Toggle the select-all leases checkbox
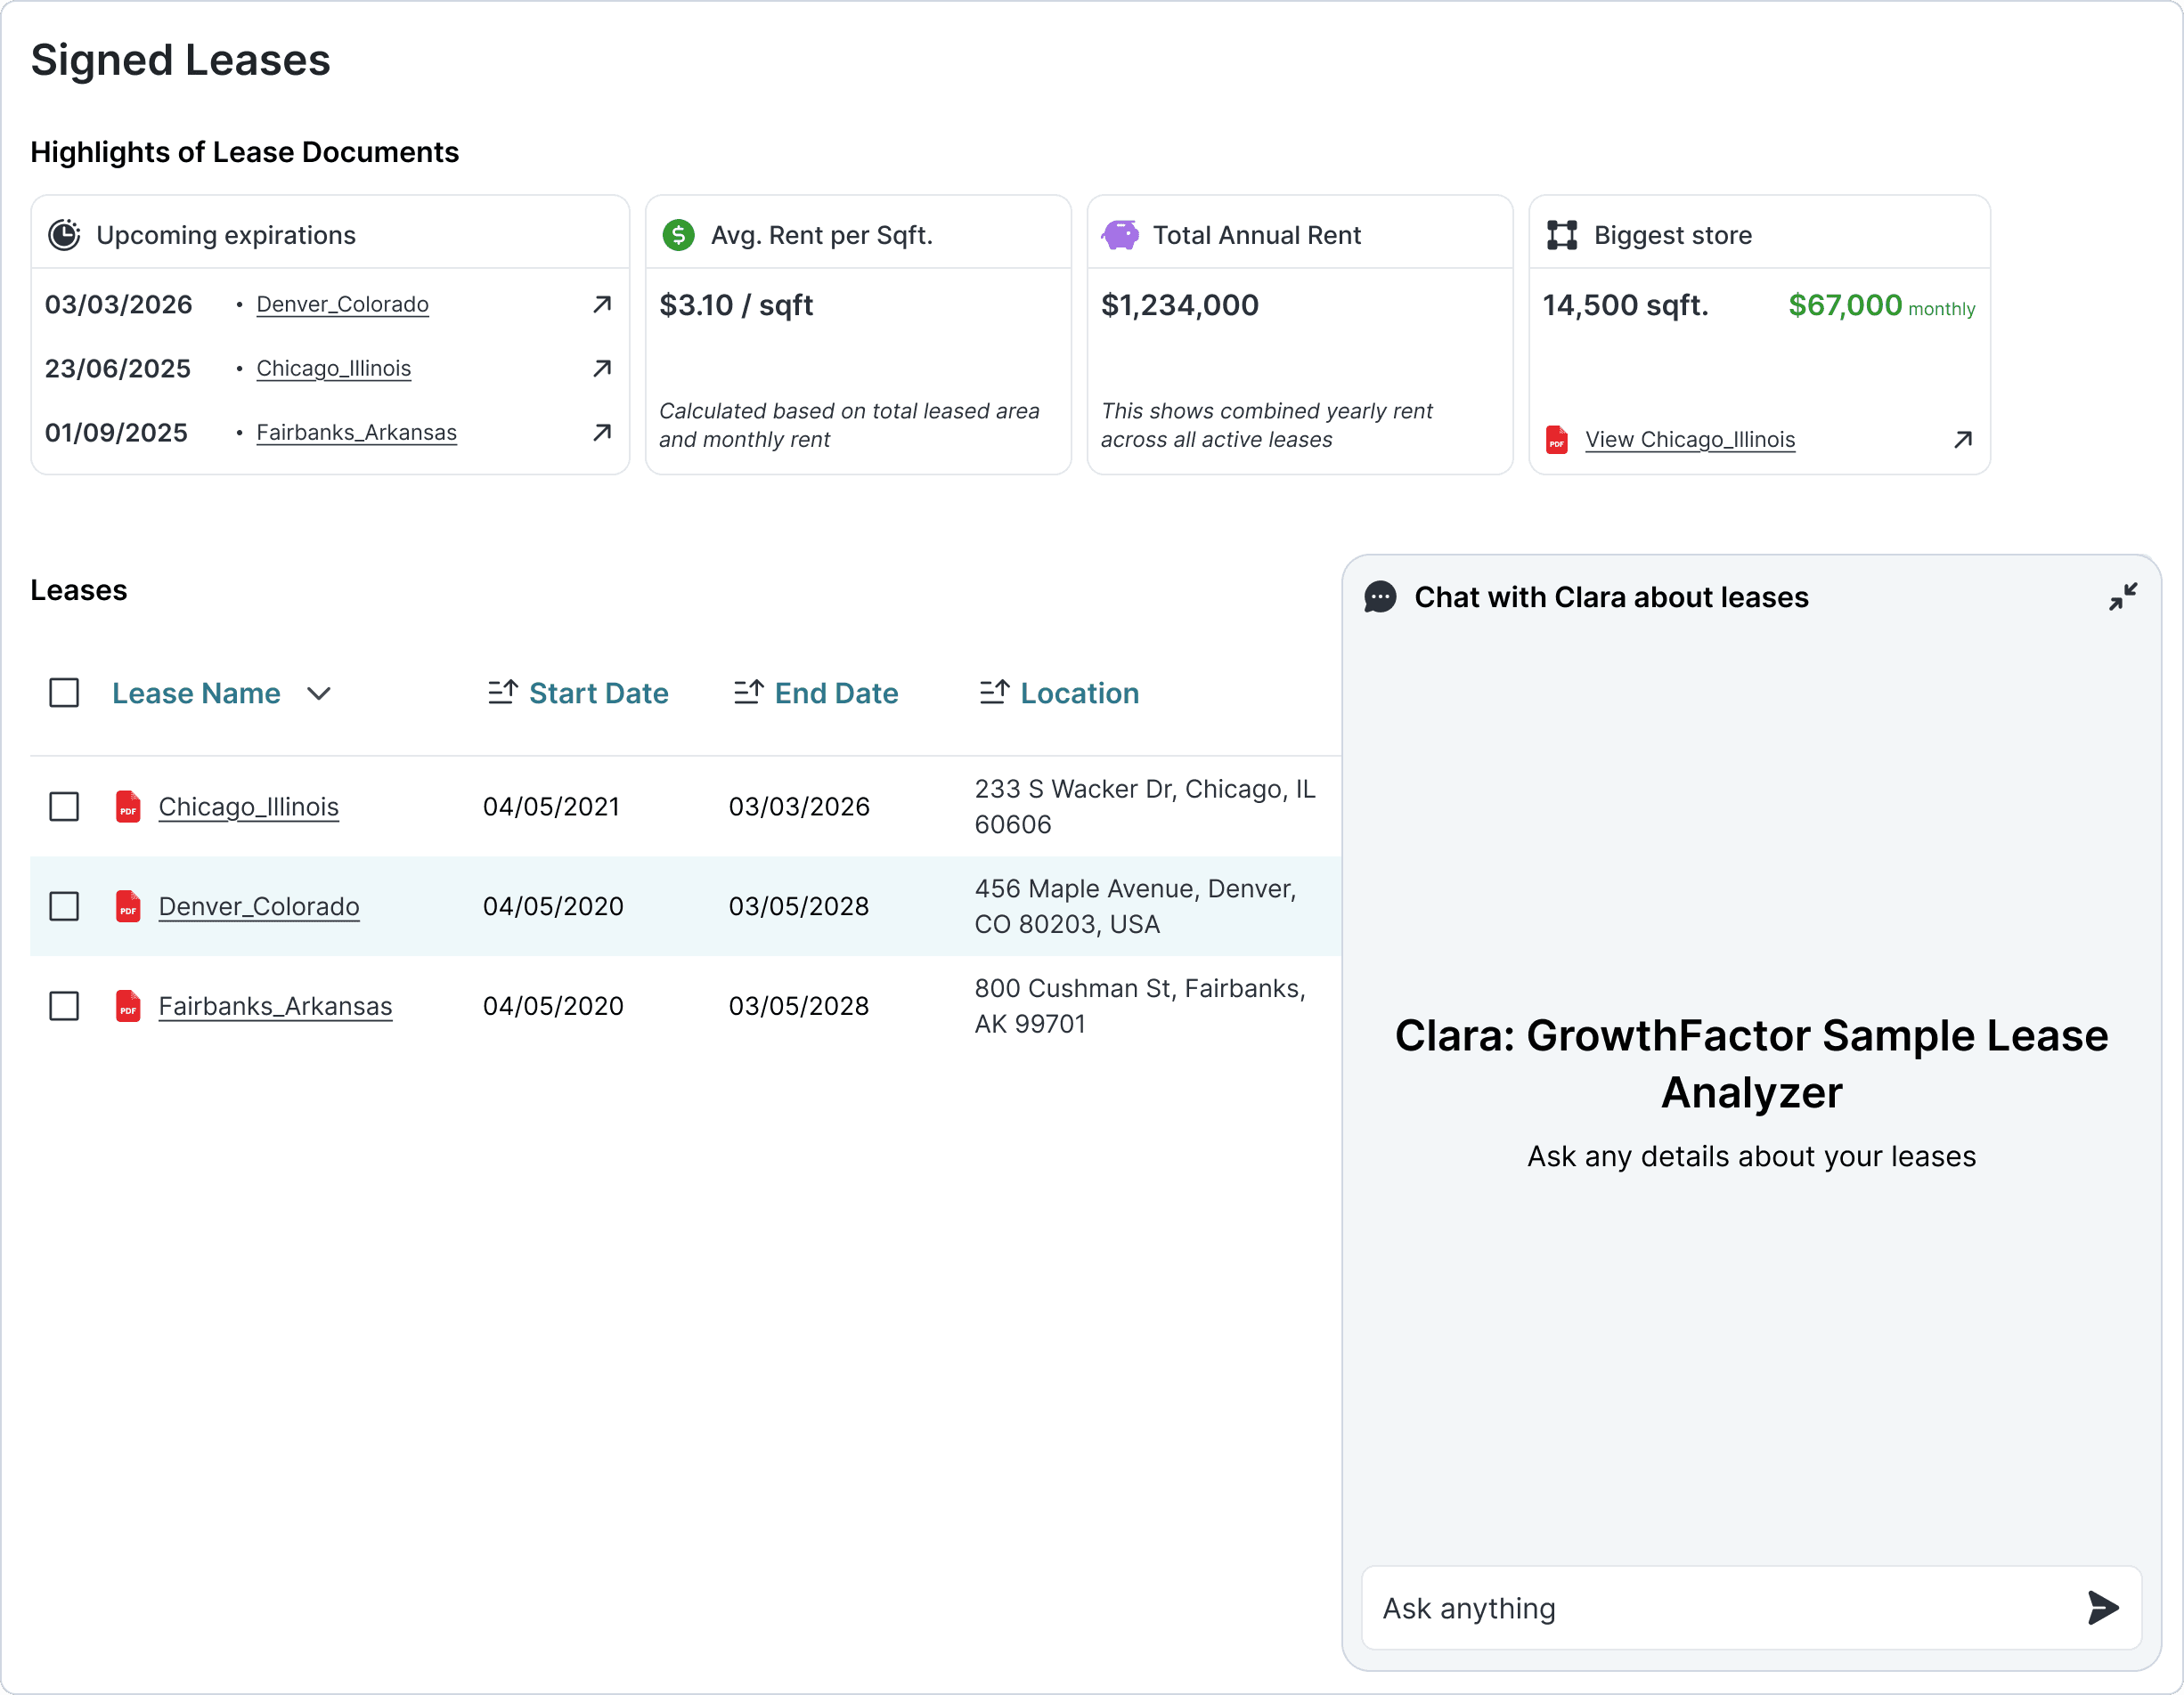Screen dimensions: 2184x1695 click(x=64, y=693)
